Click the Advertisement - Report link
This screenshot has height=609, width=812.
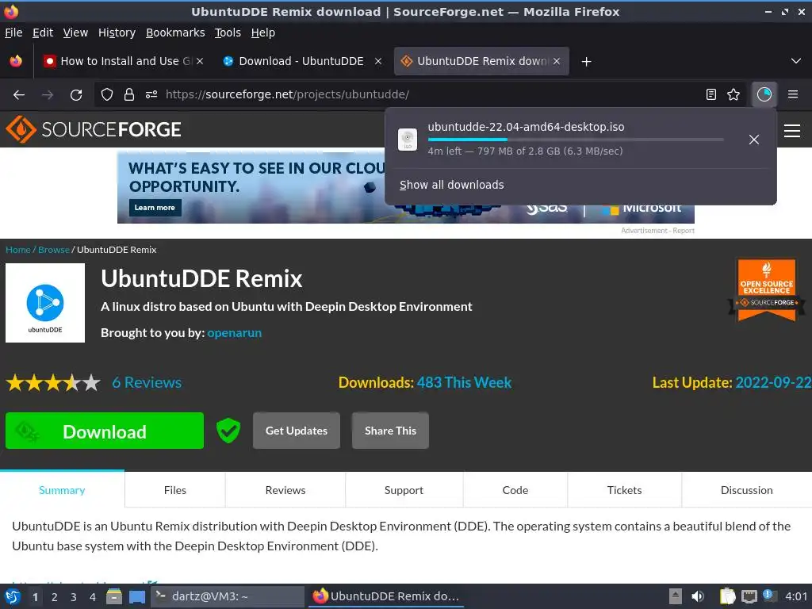(657, 231)
